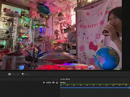Select the 100% battery percentage text

coord(48,82)
